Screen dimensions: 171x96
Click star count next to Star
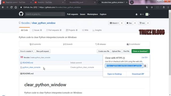[x=135, y=23]
